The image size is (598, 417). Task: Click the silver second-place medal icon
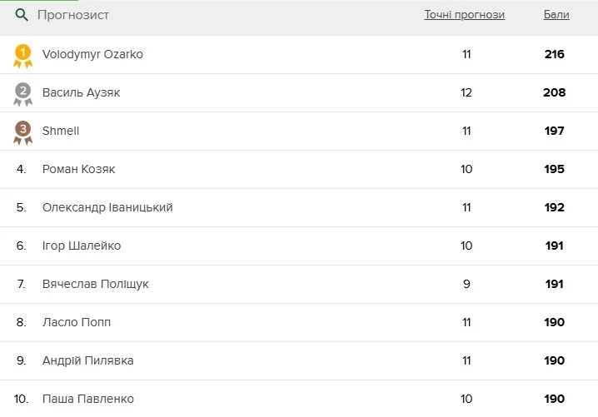pos(23,93)
